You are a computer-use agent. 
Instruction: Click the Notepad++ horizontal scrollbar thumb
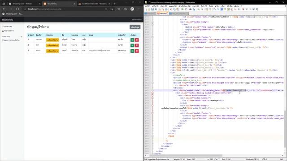(x=186, y=156)
